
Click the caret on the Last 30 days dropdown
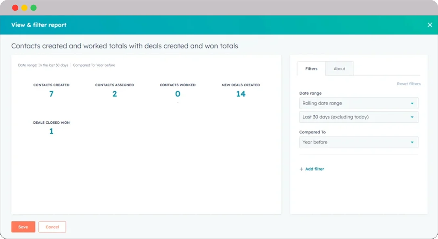[x=412, y=117]
